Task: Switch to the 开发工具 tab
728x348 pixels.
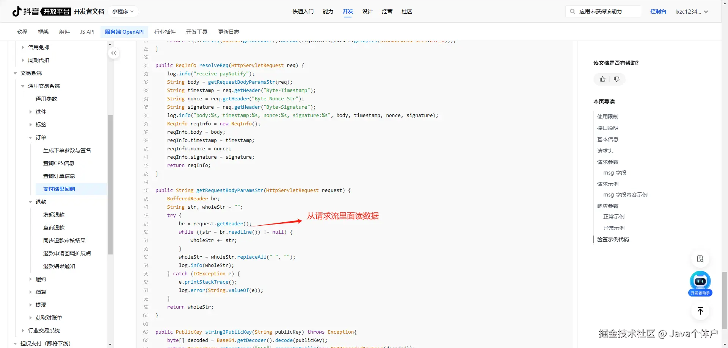Action: pyautogui.click(x=197, y=32)
